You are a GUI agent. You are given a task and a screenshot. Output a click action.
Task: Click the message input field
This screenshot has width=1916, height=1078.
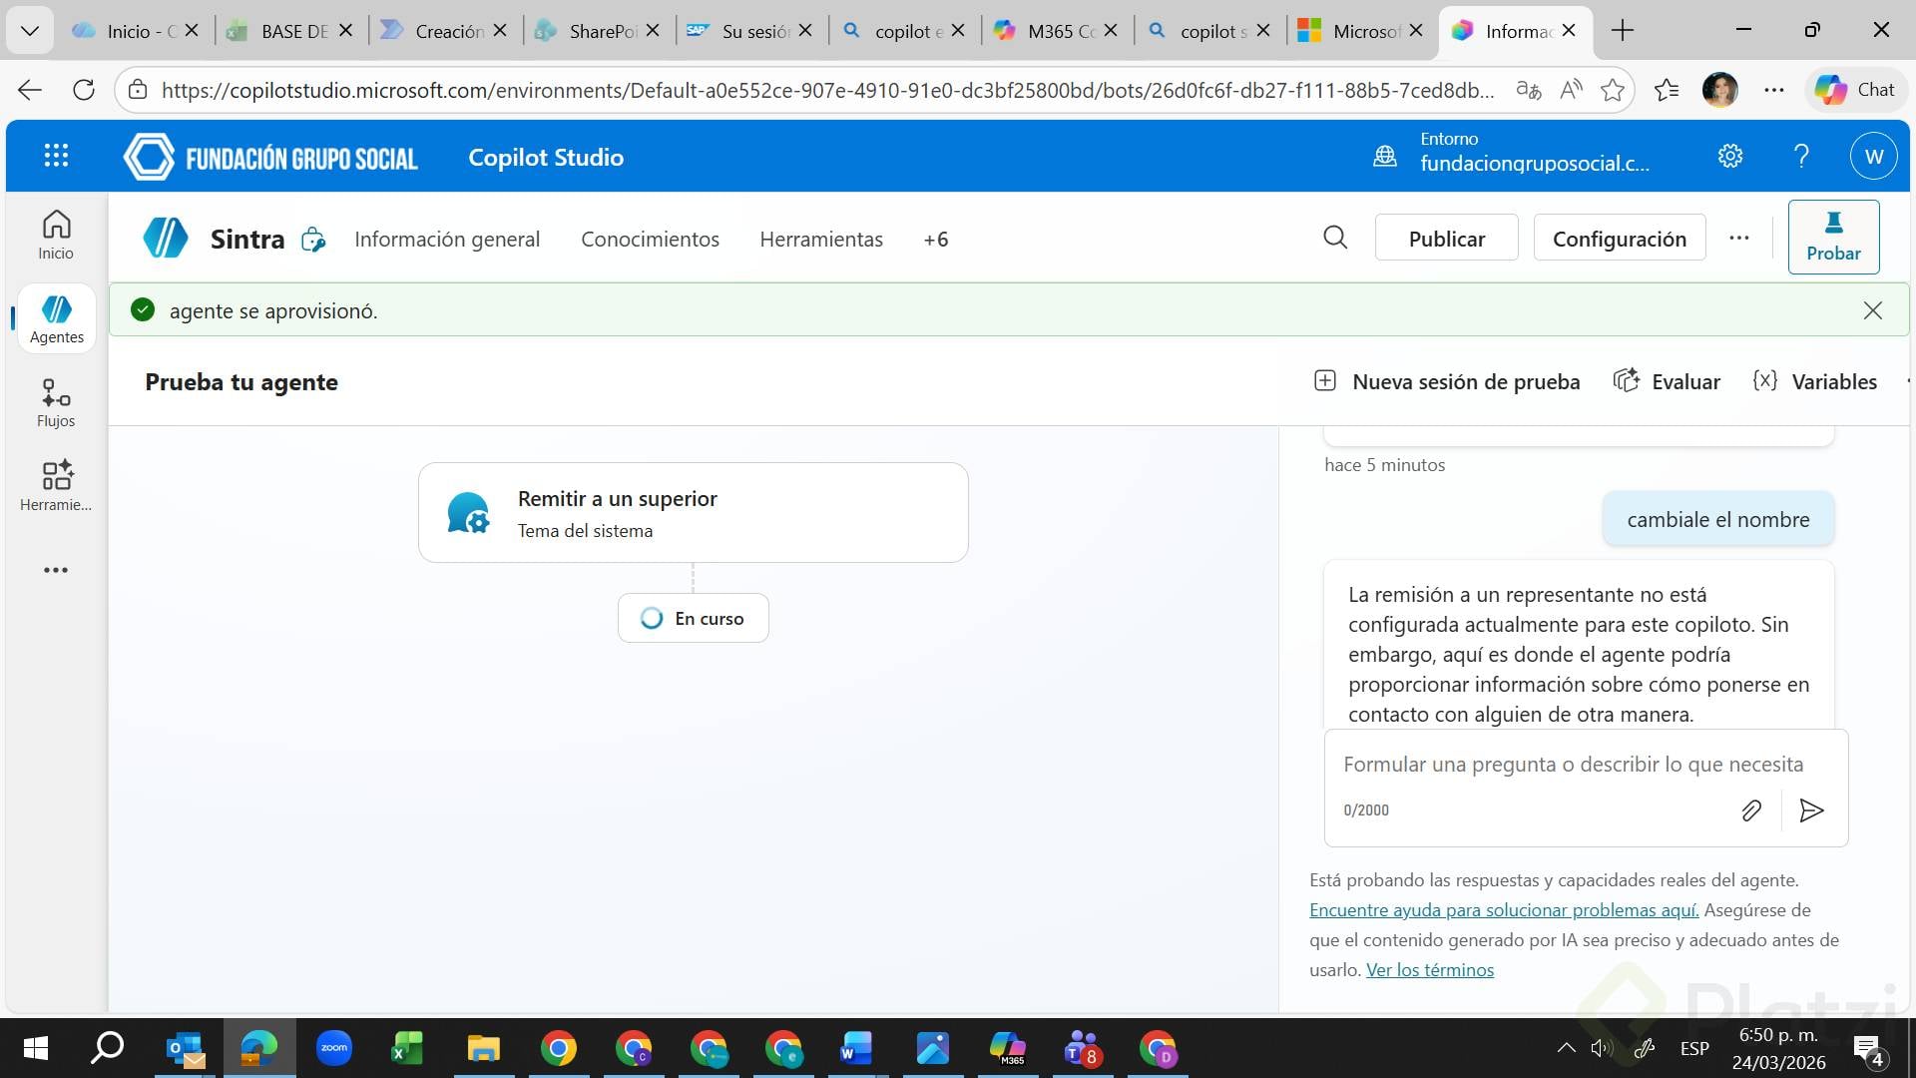pyautogui.click(x=1572, y=765)
